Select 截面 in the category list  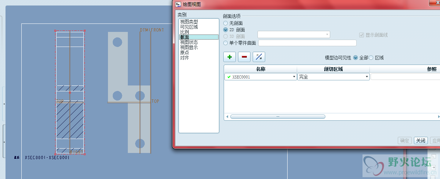pos(199,37)
